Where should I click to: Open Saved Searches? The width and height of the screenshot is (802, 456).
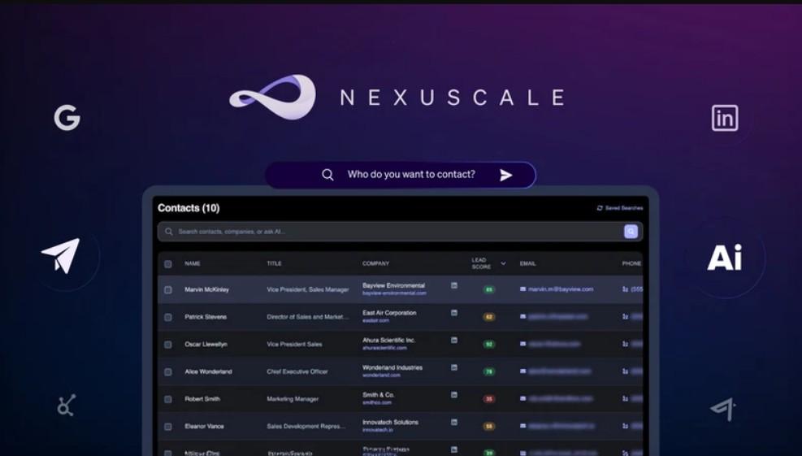click(620, 208)
